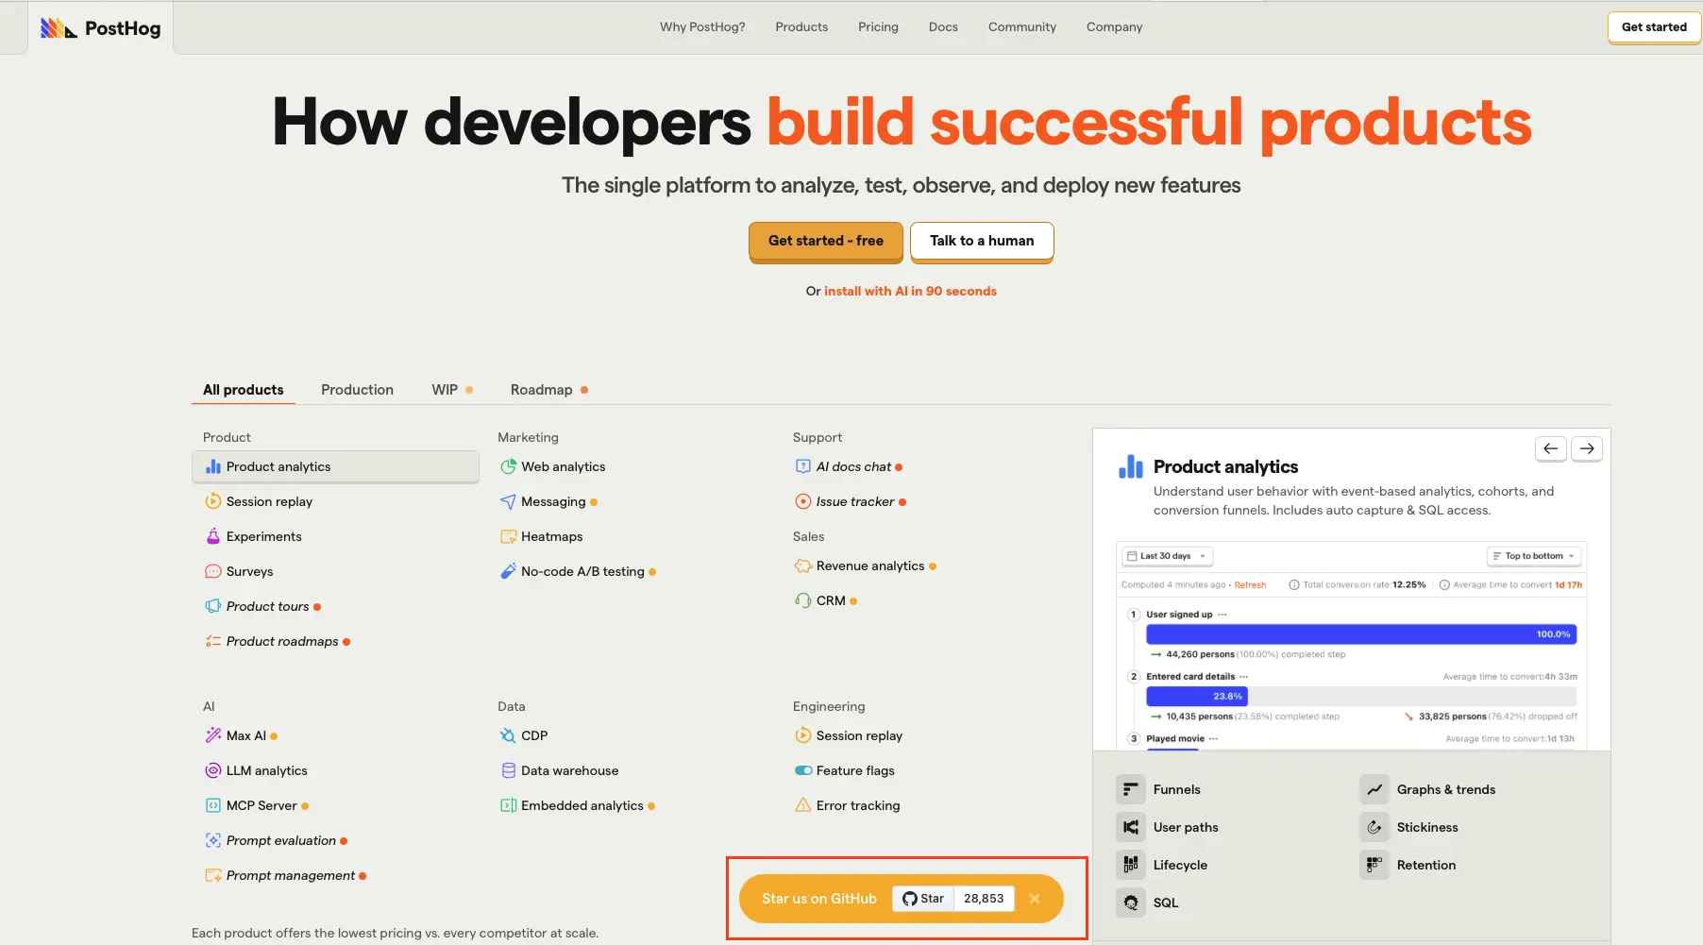Click Refresh link in funnel preview
This screenshot has height=945, width=1703.
point(1250,584)
